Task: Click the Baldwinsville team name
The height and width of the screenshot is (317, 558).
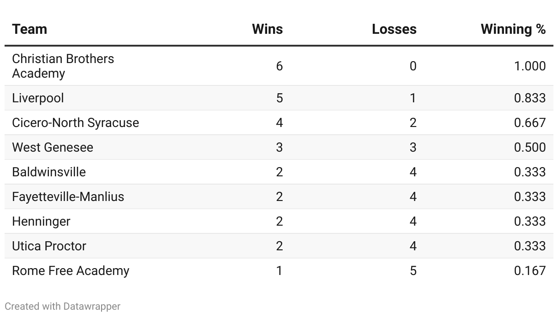Action: pyautogui.click(x=49, y=172)
